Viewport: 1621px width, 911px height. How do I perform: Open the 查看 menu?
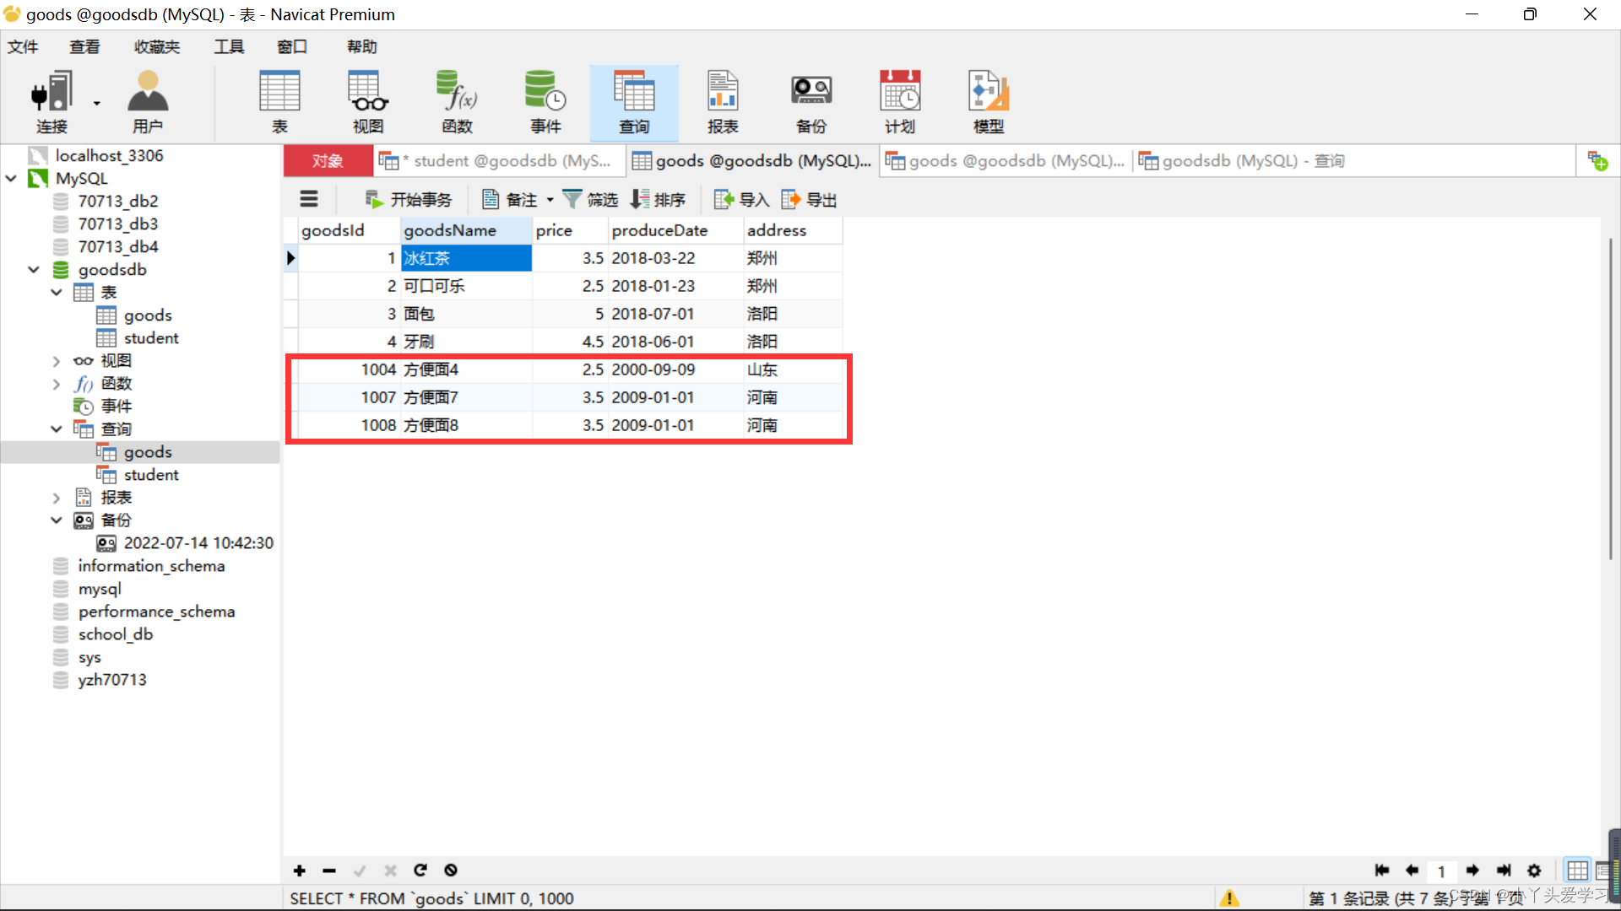(x=84, y=46)
